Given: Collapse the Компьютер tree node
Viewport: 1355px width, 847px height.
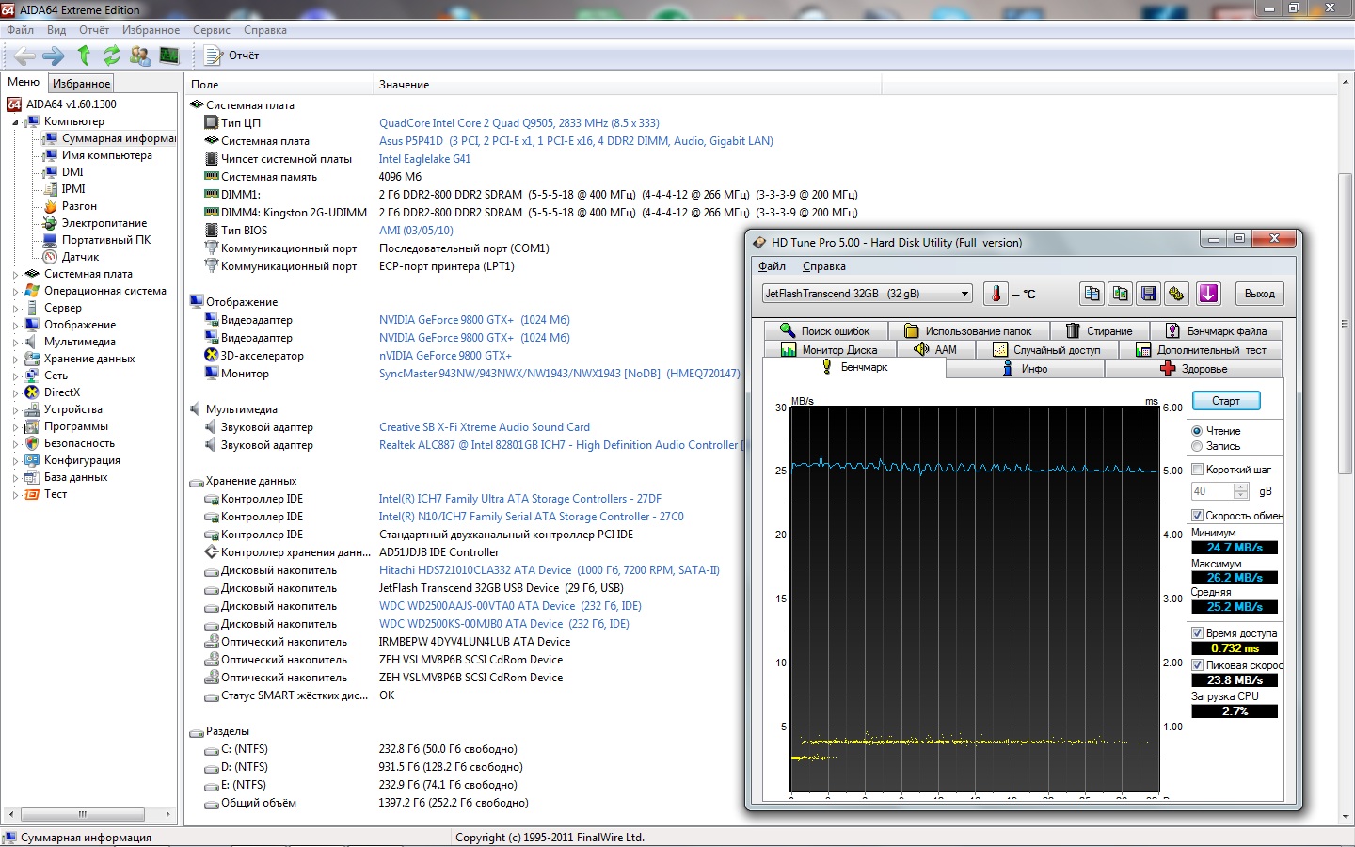Looking at the screenshot, I should click(x=15, y=122).
